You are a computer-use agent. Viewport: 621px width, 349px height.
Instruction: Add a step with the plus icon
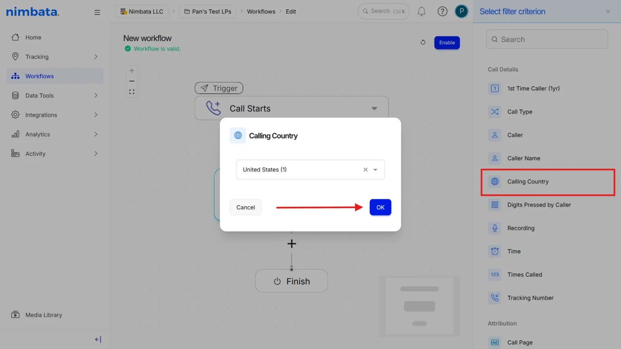click(x=291, y=244)
